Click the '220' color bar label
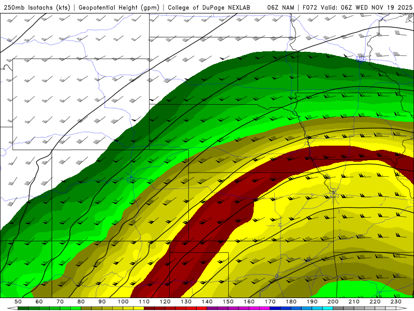Screen dimensions: 414x311 [x=375, y=302]
